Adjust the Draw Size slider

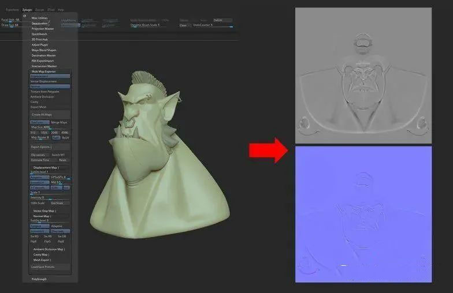(12, 25)
